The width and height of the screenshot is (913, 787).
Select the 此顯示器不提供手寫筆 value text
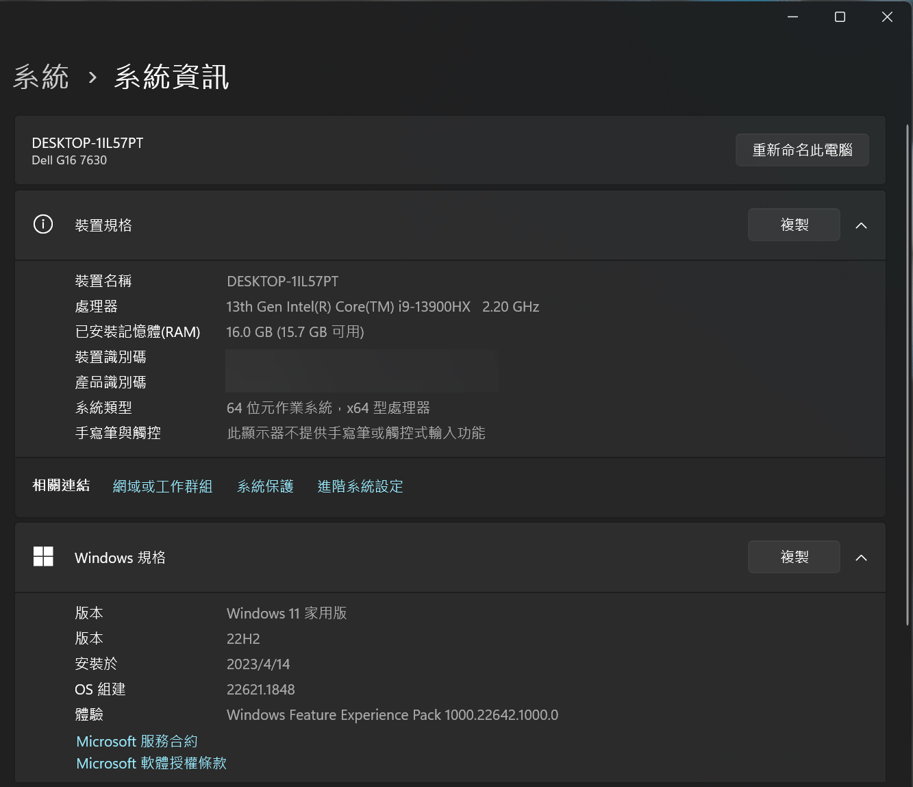coord(356,433)
